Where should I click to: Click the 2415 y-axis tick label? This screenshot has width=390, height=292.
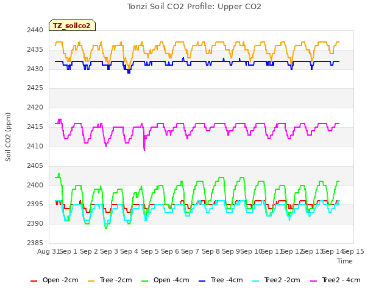[x=35, y=127]
